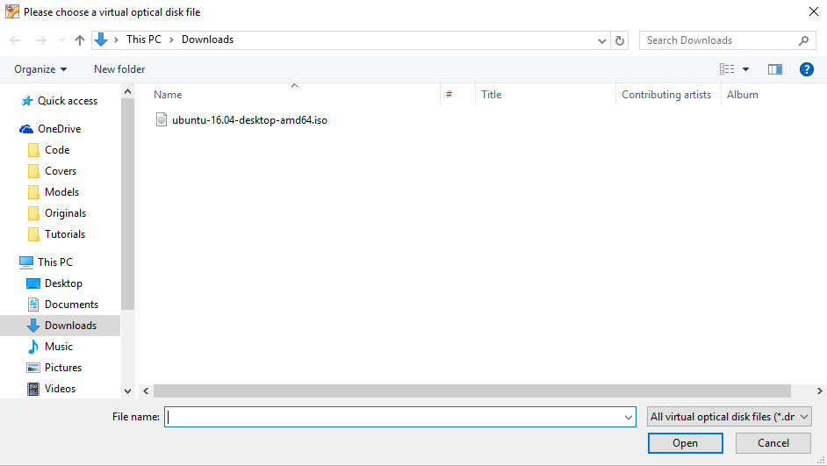Screen dimensions: 827x466
Task: Open help with the question mark icon
Action: (x=807, y=69)
